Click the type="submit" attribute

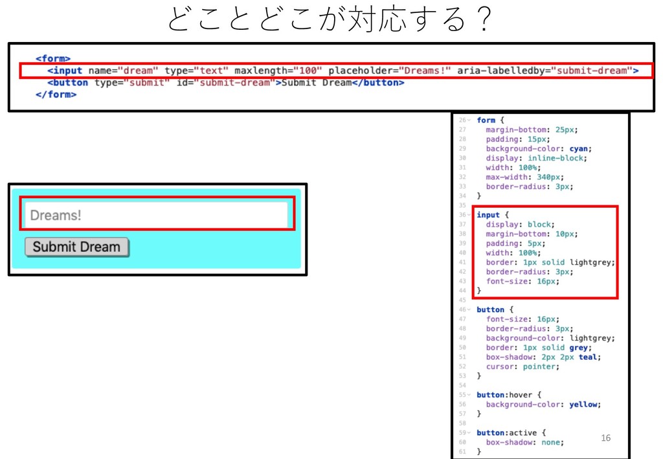point(132,82)
